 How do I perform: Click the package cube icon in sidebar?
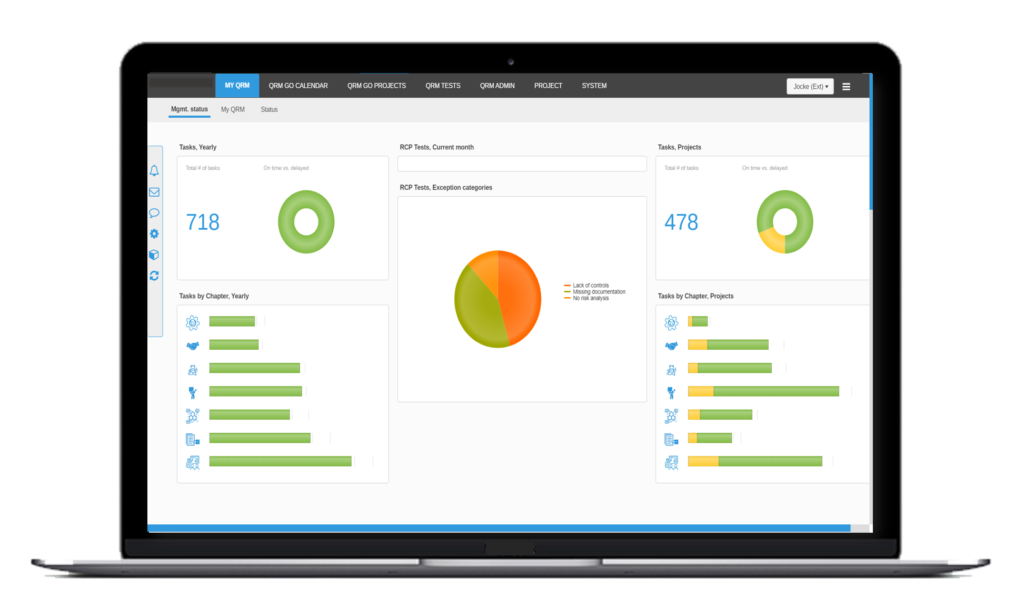(154, 255)
